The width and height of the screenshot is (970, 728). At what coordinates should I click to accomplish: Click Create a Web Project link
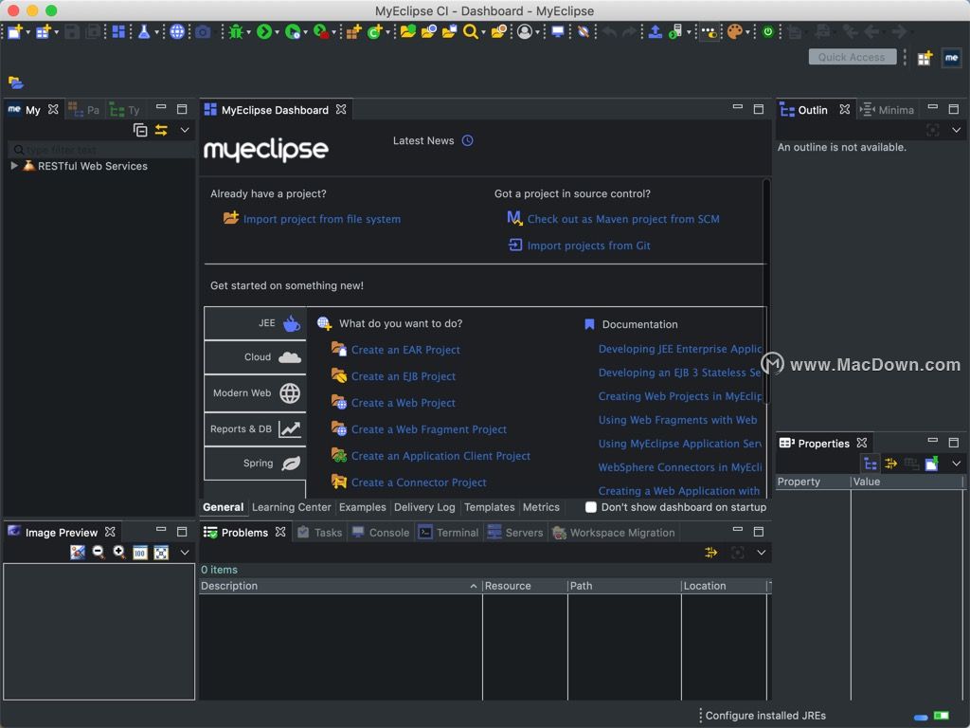coord(404,403)
